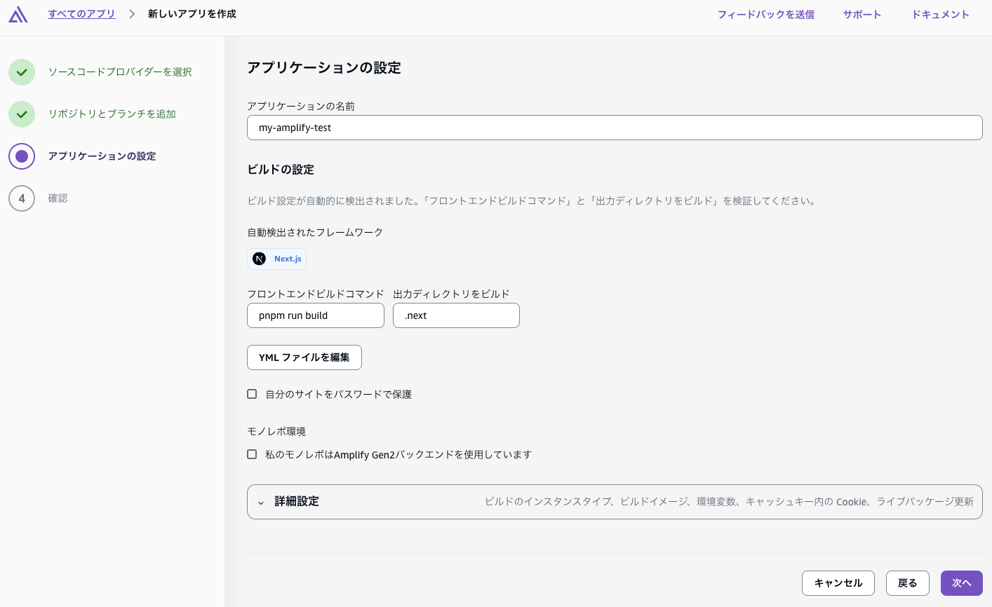Click the breadcrumb chevron after すべてのアプリ

130,14
